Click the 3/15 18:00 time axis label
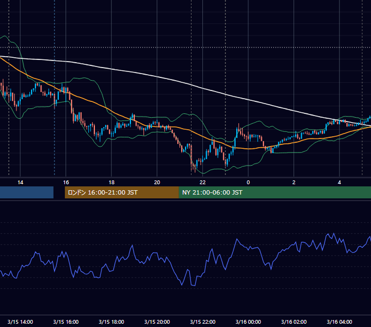The height and width of the screenshot is (327, 371). click(111, 322)
